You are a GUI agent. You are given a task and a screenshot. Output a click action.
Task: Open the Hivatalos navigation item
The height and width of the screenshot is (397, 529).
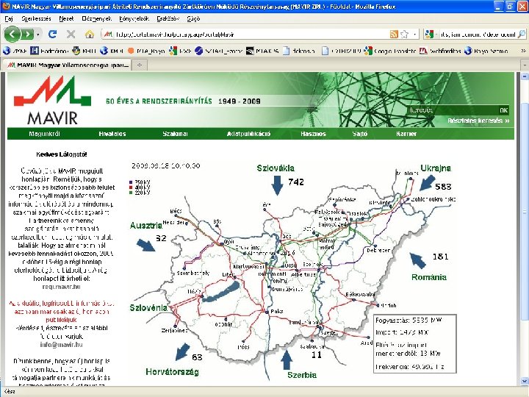tap(112, 134)
